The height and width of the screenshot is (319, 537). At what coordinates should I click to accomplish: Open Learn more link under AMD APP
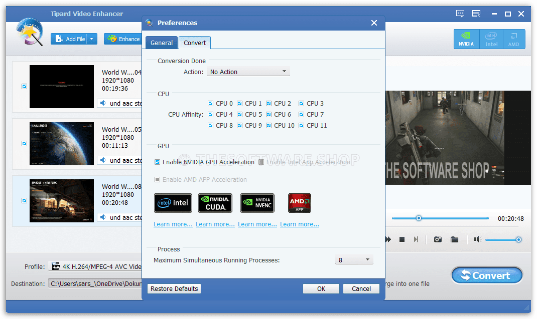tap(299, 224)
